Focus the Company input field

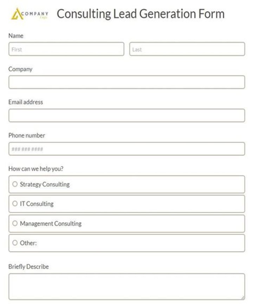click(x=126, y=82)
